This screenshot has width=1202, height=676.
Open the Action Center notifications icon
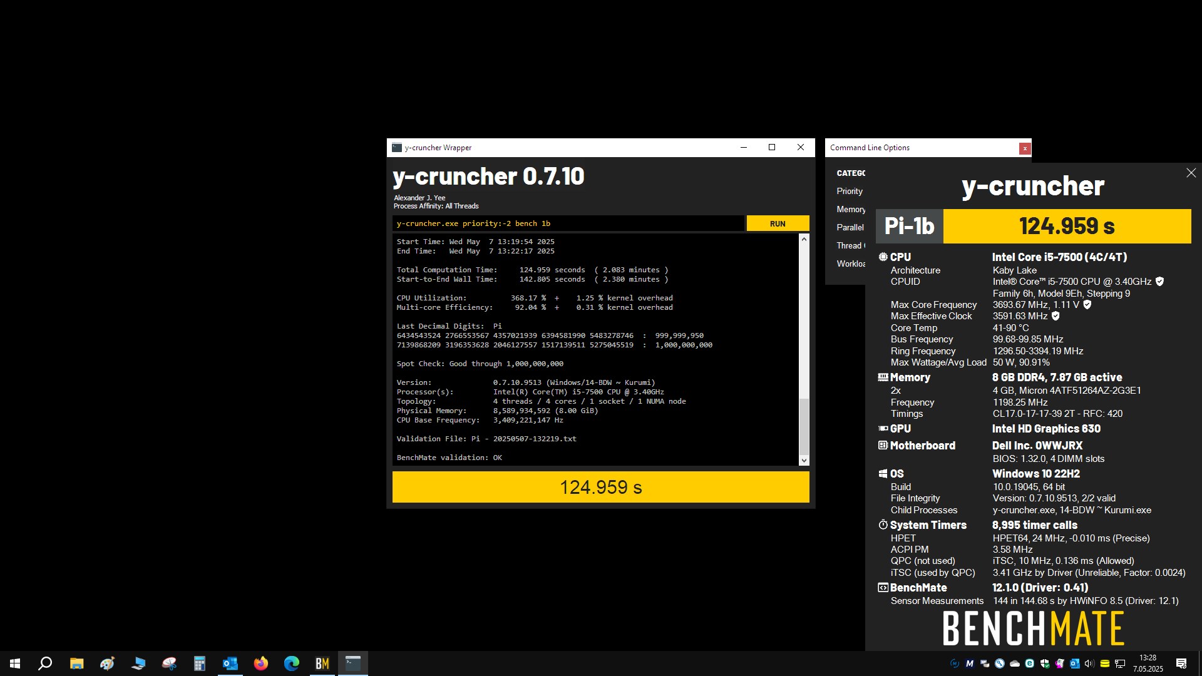pos(1181,663)
